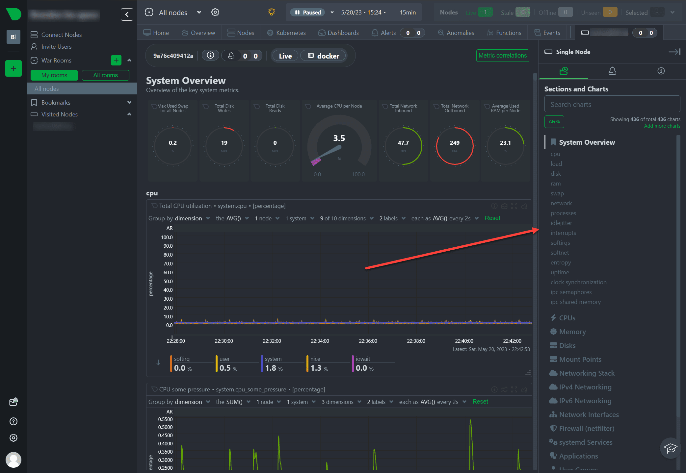The height and width of the screenshot is (473, 686).
Task: Toggle the Paused playback state button
Action: coord(307,12)
